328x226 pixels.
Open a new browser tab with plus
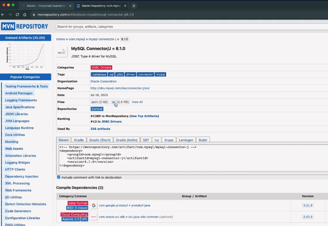134,6
